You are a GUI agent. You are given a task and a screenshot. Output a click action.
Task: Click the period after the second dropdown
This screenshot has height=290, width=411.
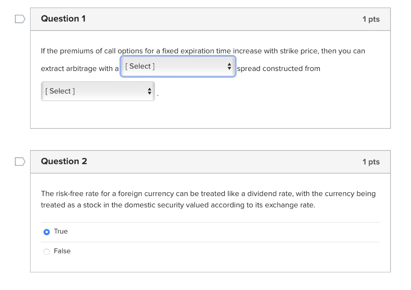pos(158,95)
